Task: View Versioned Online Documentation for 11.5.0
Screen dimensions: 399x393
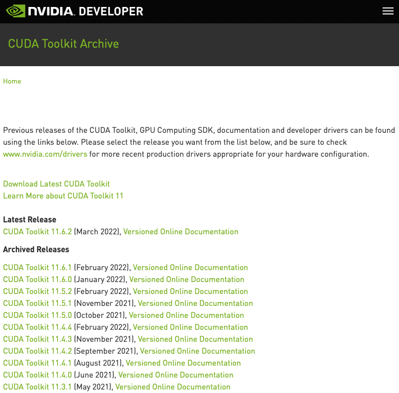Action: [x=186, y=315]
